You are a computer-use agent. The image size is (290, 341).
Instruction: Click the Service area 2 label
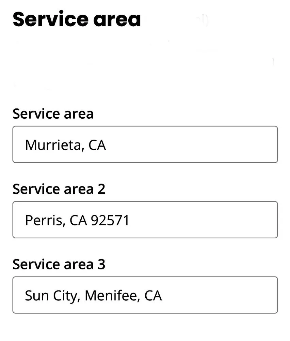60,189
